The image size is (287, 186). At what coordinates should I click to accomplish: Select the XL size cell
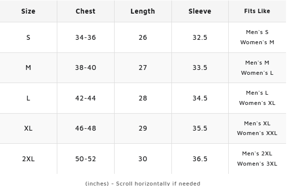pyautogui.click(x=28, y=128)
